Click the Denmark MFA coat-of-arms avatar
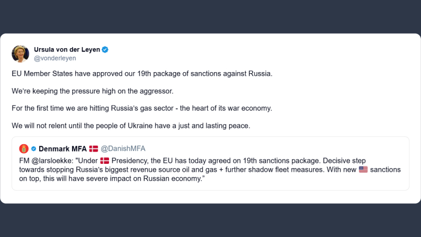This screenshot has width=421, height=237. 23,148
